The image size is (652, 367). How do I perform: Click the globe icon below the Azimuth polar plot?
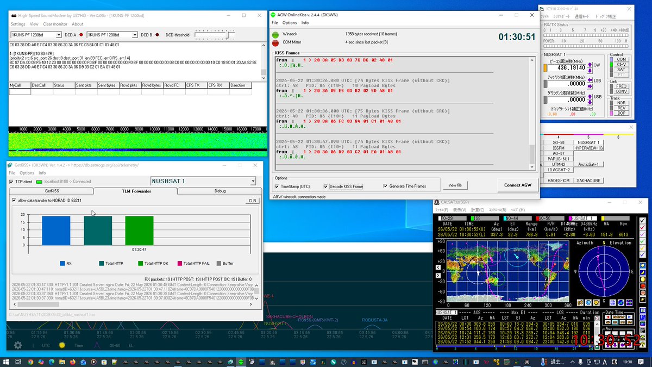tap(621, 302)
